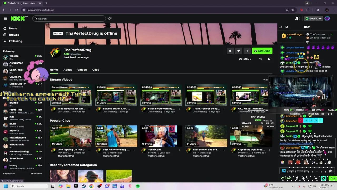Open the Windows Start menu
This screenshot has height=190, width=337.
[x=6, y=186]
